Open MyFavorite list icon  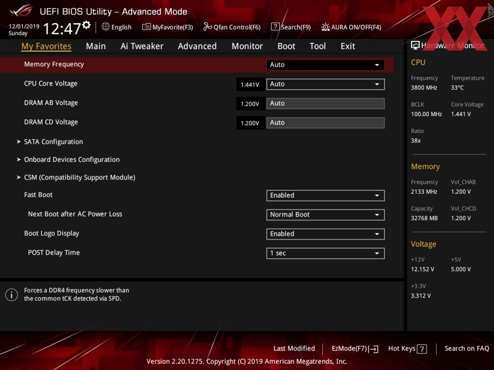(146, 27)
